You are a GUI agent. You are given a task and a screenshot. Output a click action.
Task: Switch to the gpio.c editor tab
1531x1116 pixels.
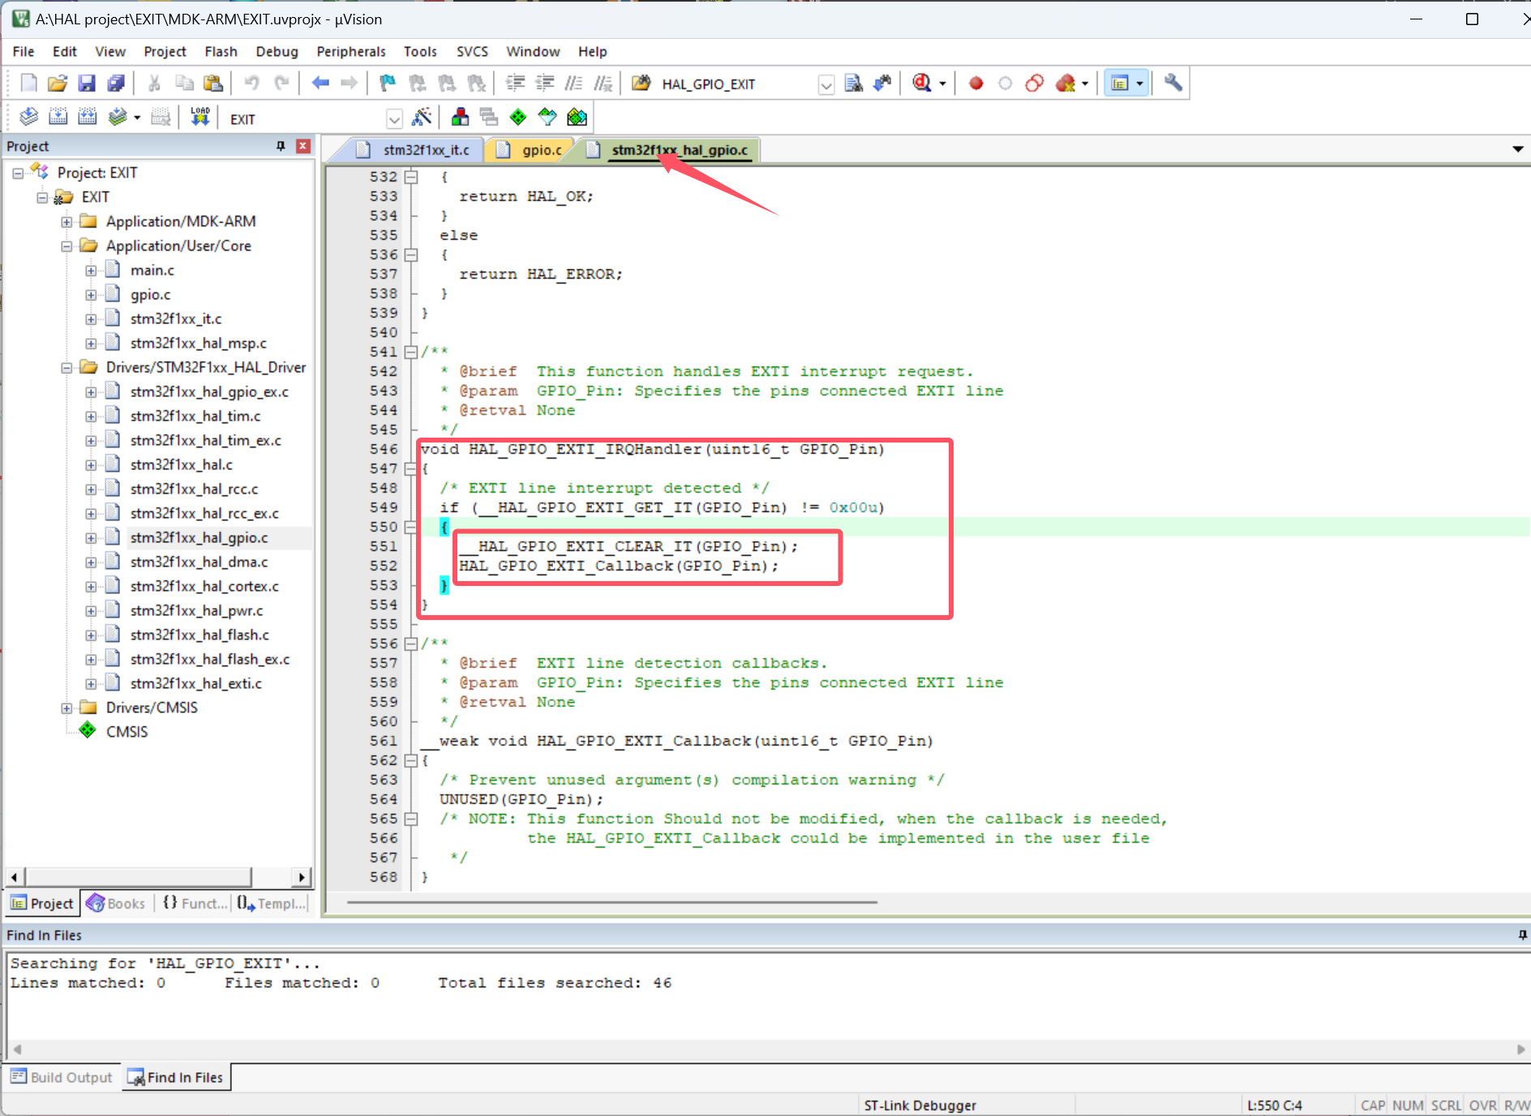click(541, 149)
